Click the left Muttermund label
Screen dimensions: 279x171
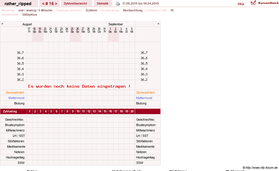click(16, 98)
